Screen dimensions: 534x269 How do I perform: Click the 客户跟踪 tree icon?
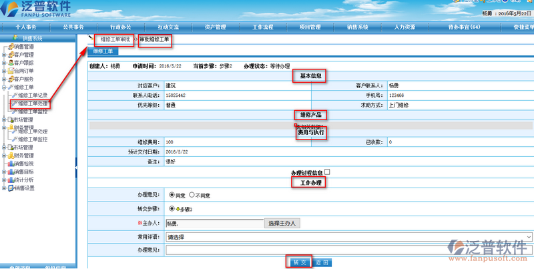coord(10,63)
